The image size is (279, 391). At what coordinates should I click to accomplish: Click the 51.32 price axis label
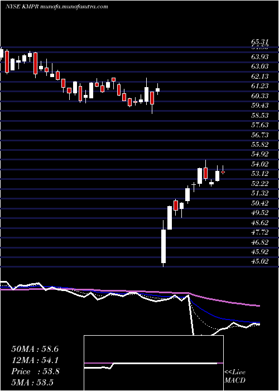click(x=259, y=193)
